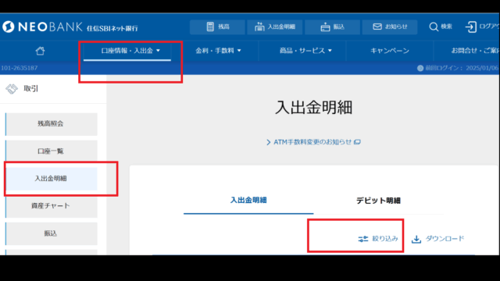Open the キャンペーン menu item
Image resolution: width=500 pixels, height=281 pixels.
[390, 51]
